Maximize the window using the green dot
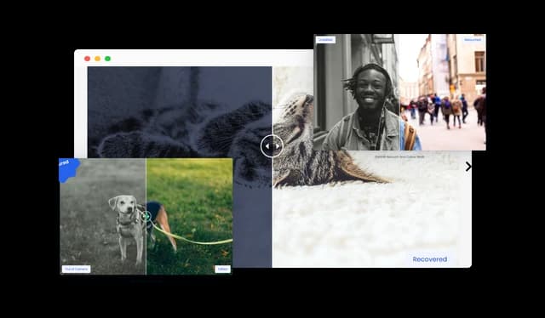Screen dimensions: 545x318 point(108,59)
